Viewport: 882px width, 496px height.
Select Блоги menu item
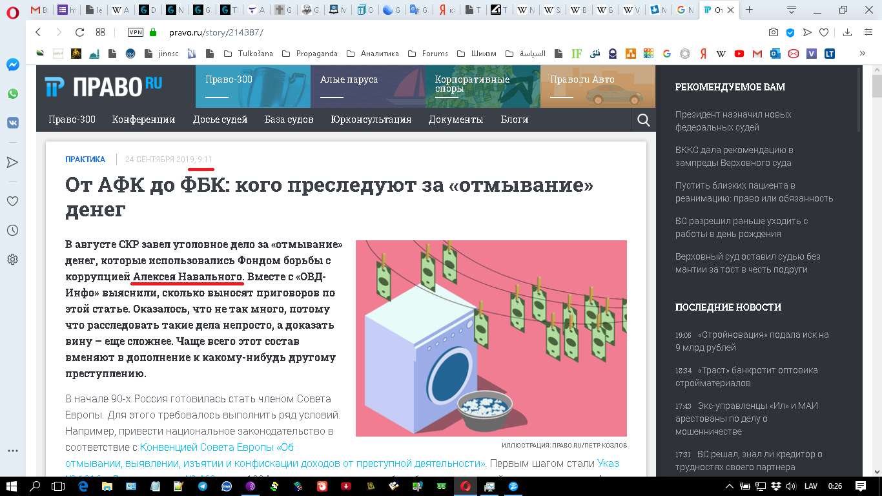(515, 119)
